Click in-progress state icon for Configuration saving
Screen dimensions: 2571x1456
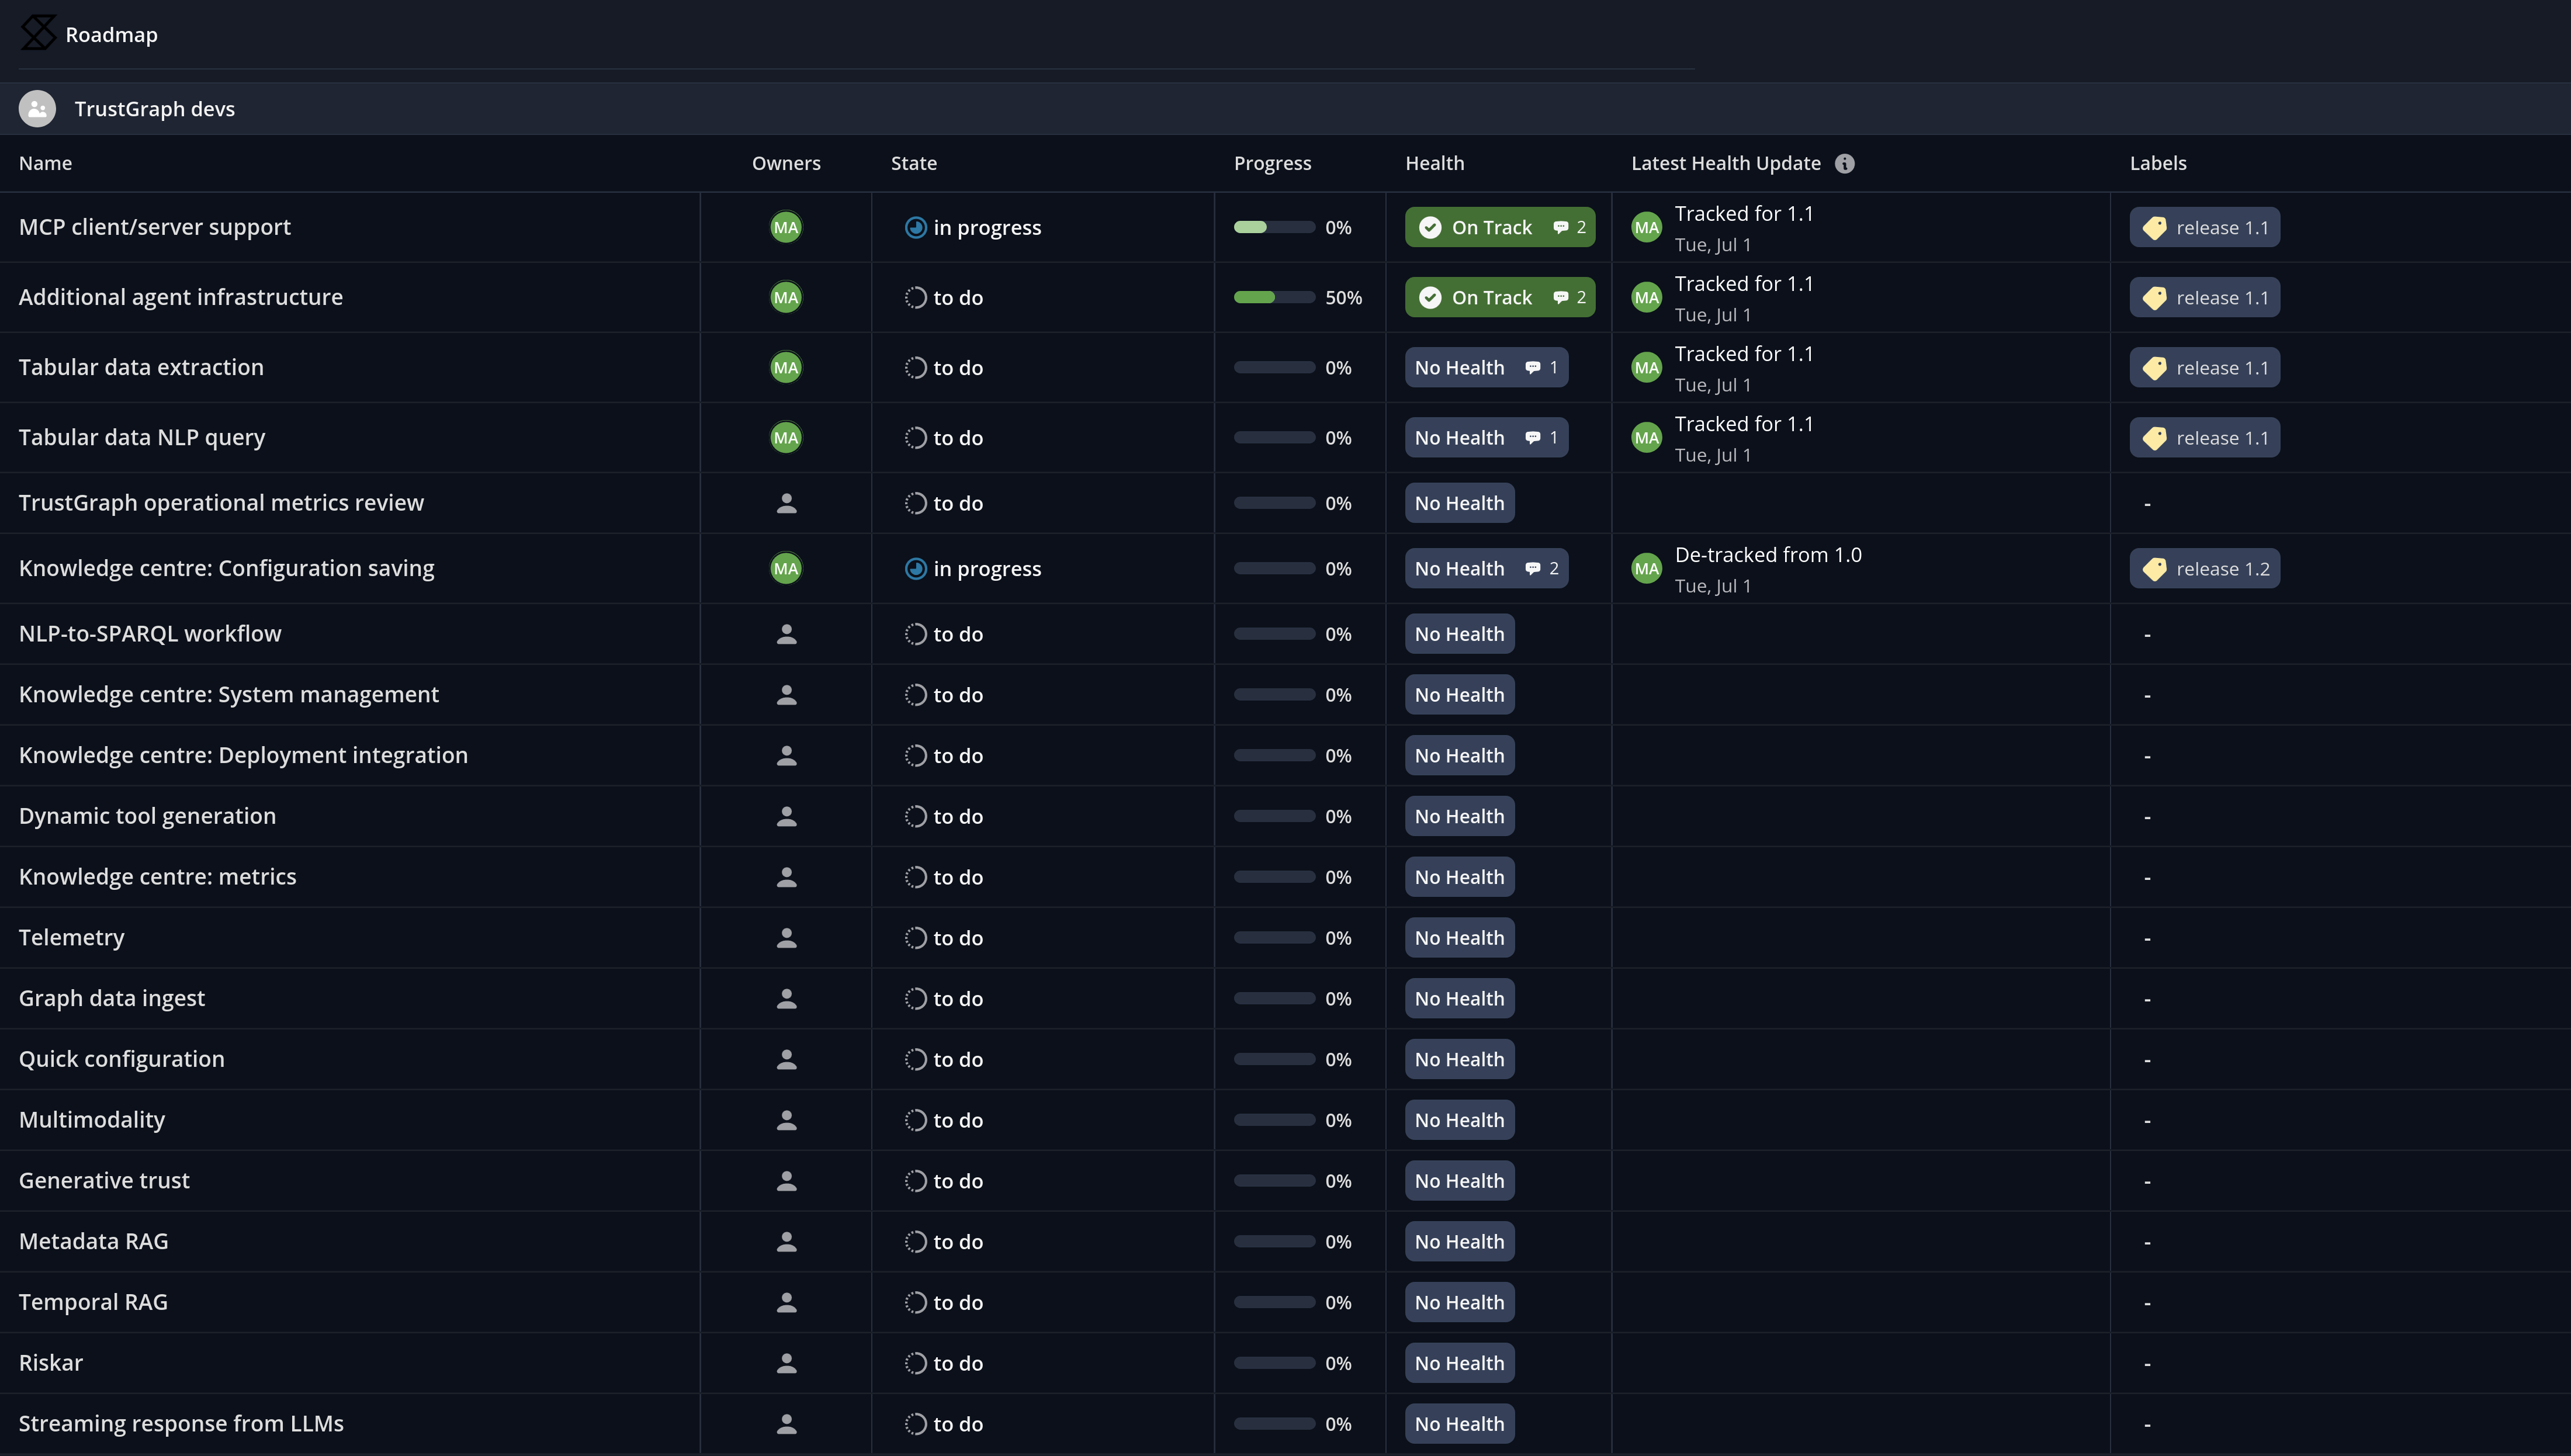[x=915, y=569]
